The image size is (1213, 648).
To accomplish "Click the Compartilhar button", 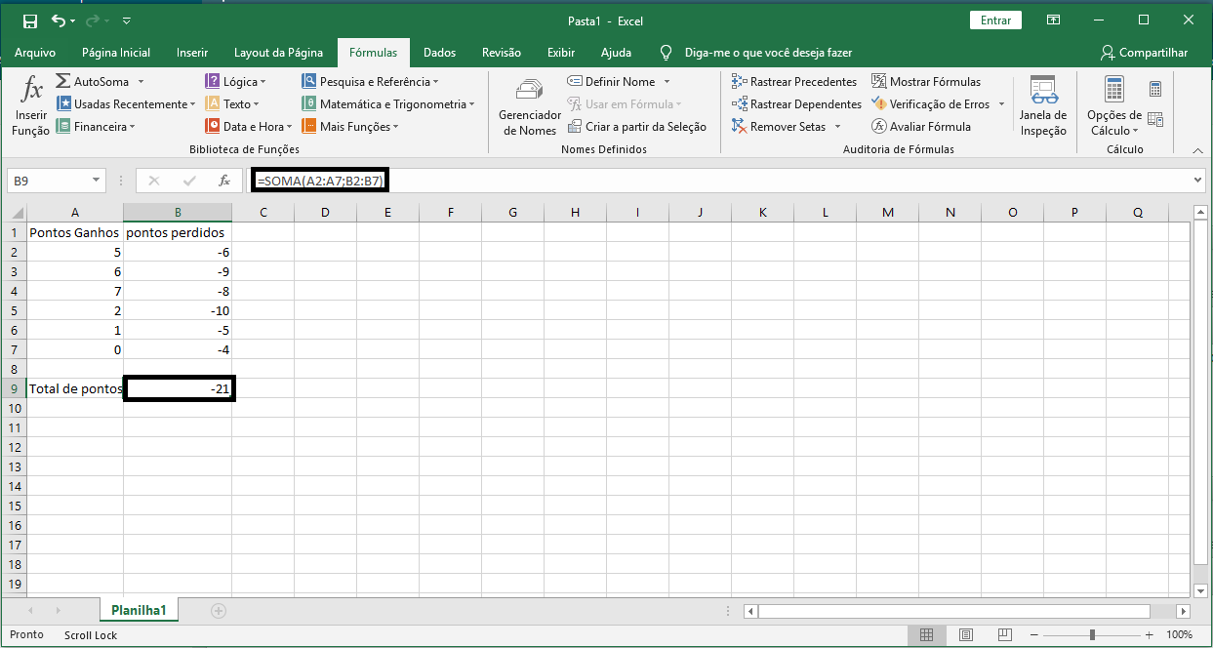I will click(x=1144, y=53).
